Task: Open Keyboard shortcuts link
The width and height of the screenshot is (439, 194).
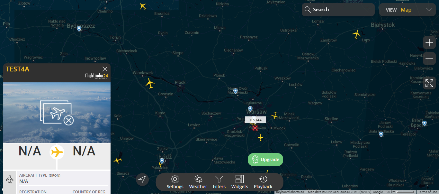Action: [x=290, y=192]
